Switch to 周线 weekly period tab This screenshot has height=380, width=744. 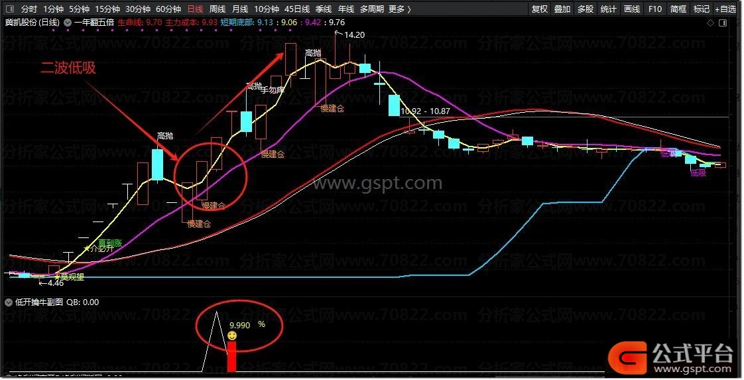click(217, 9)
